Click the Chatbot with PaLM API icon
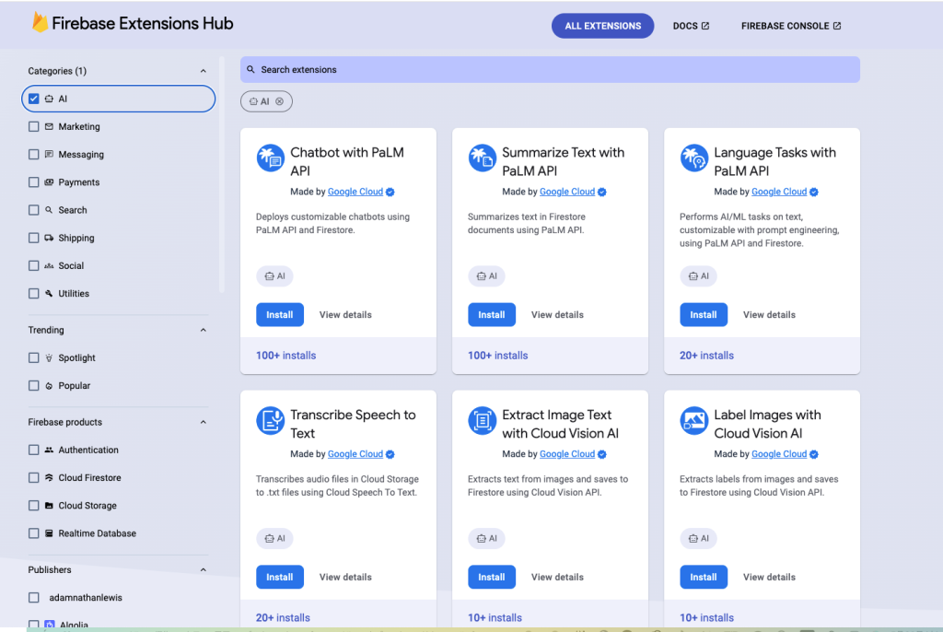The image size is (943, 632). (x=270, y=158)
